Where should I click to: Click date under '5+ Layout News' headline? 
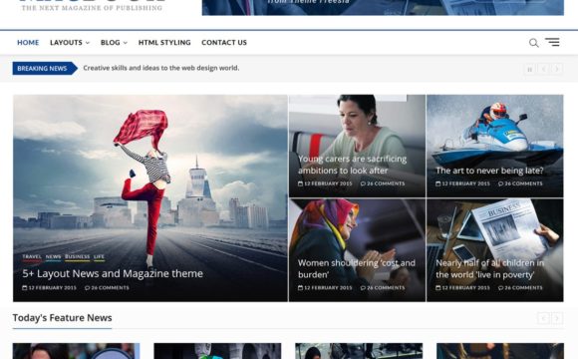coord(50,288)
